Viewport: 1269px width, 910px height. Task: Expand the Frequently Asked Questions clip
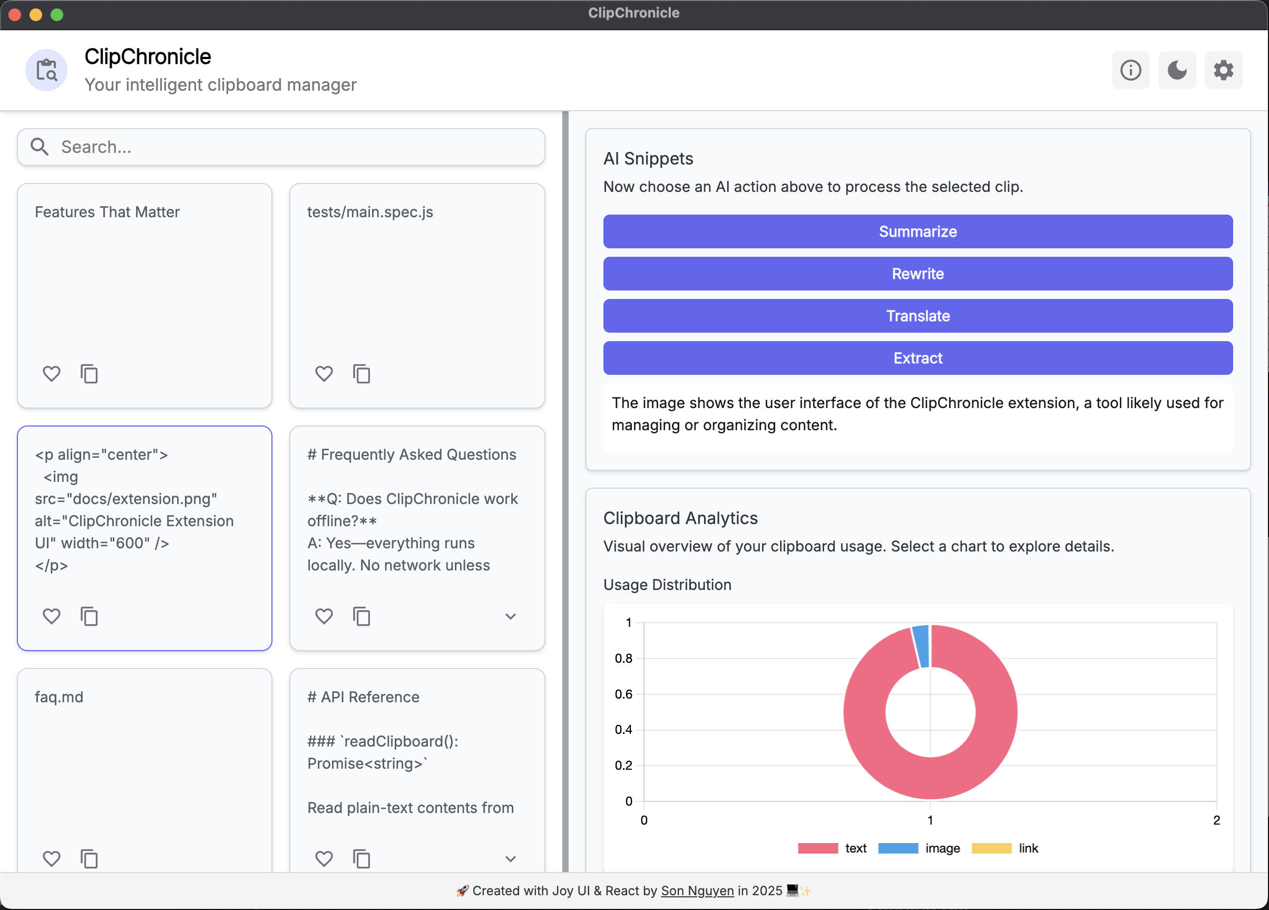(510, 616)
